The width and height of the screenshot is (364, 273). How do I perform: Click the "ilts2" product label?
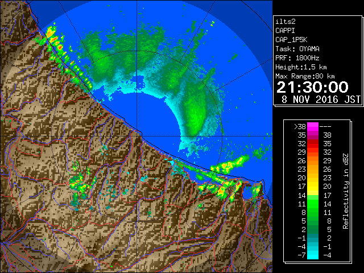pyautogui.click(x=286, y=22)
